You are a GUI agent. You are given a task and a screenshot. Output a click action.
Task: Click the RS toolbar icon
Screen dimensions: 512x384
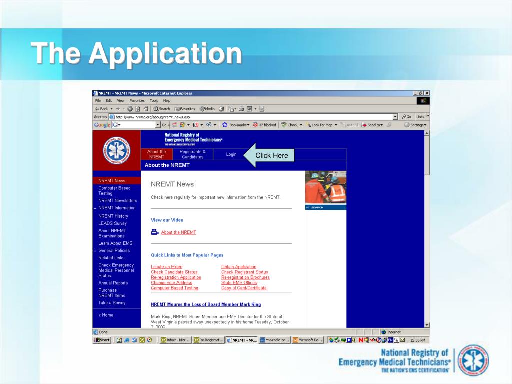click(x=195, y=125)
